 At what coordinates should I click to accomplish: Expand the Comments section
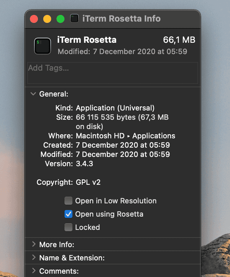tap(34, 271)
